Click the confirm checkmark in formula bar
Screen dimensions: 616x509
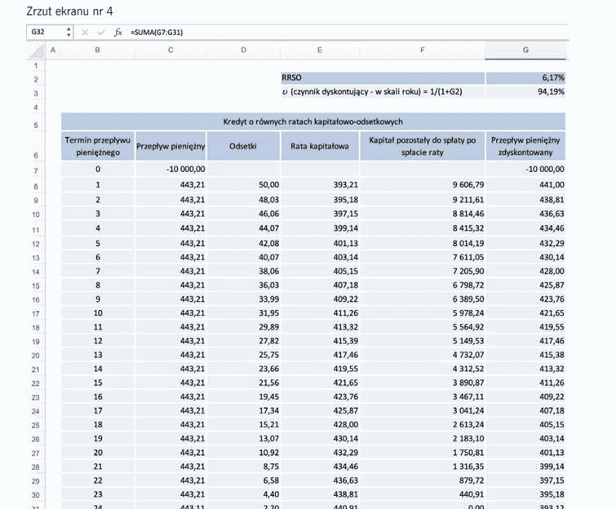tap(101, 32)
